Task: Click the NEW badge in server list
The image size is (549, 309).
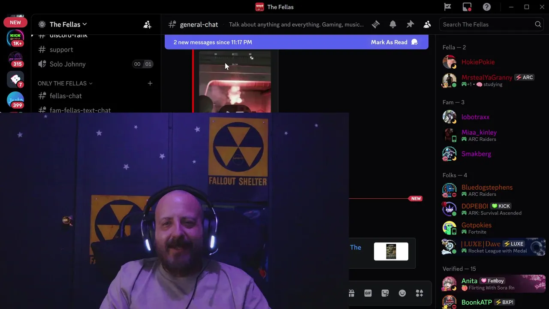Action: click(x=15, y=22)
